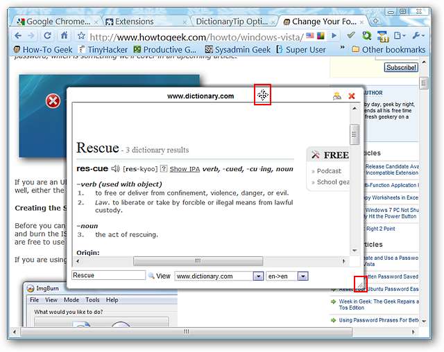Image resolution: width=444 pixels, height=352 pixels.
Task: Select the Rescue heading text
Action: (x=98, y=148)
